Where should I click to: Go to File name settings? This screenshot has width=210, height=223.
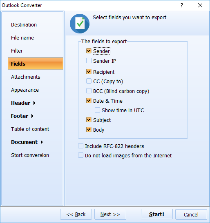[x=22, y=38]
